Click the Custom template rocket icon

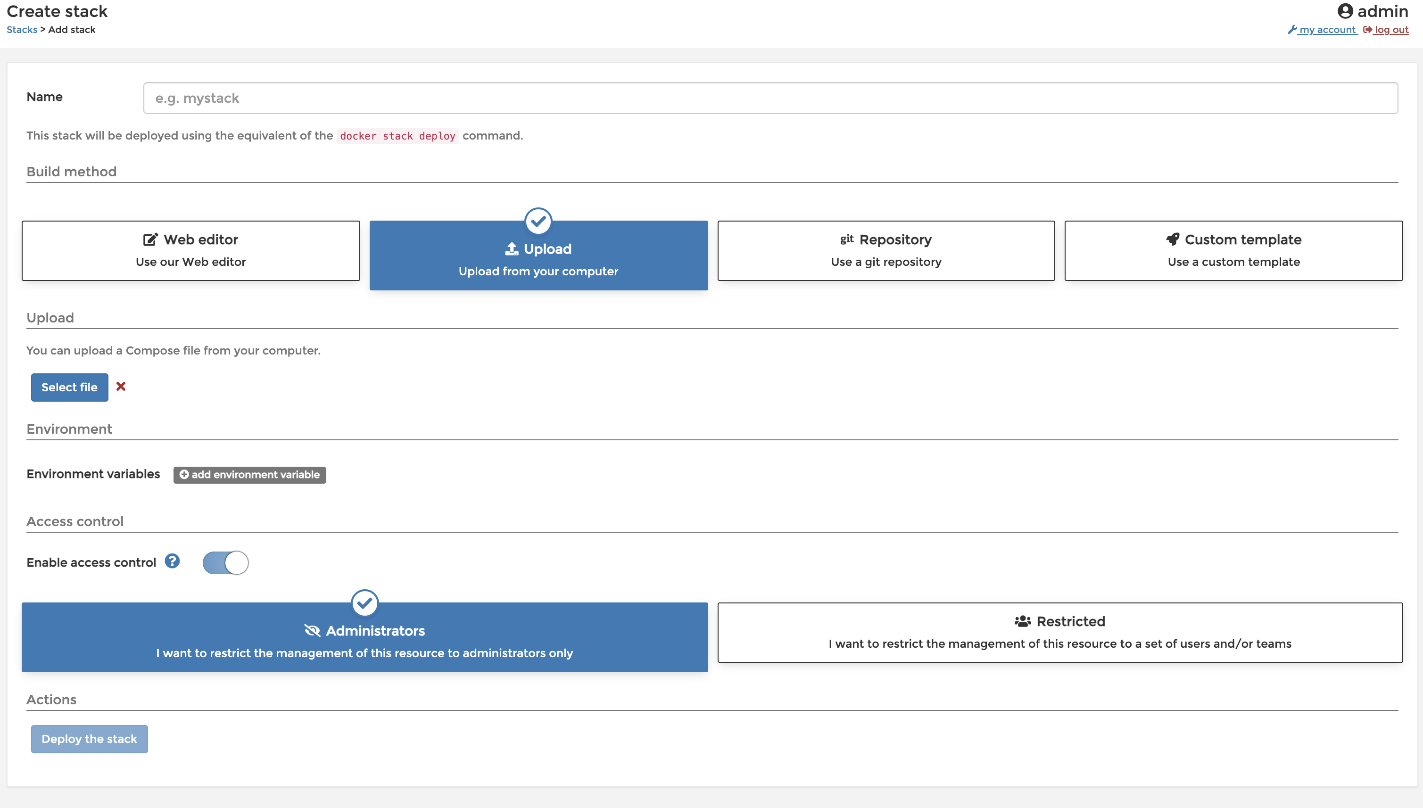pos(1173,239)
